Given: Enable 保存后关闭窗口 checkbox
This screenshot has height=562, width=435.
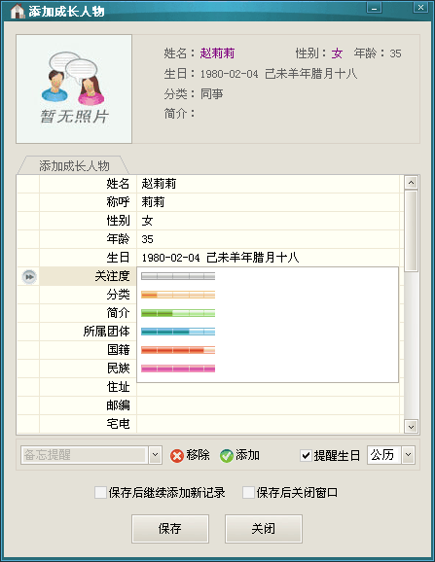Looking at the screenshot, I should [x=248, y=492].
